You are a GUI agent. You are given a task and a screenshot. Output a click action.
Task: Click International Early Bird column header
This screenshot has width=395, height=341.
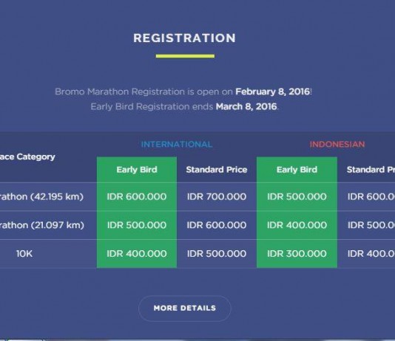point(137,170)
